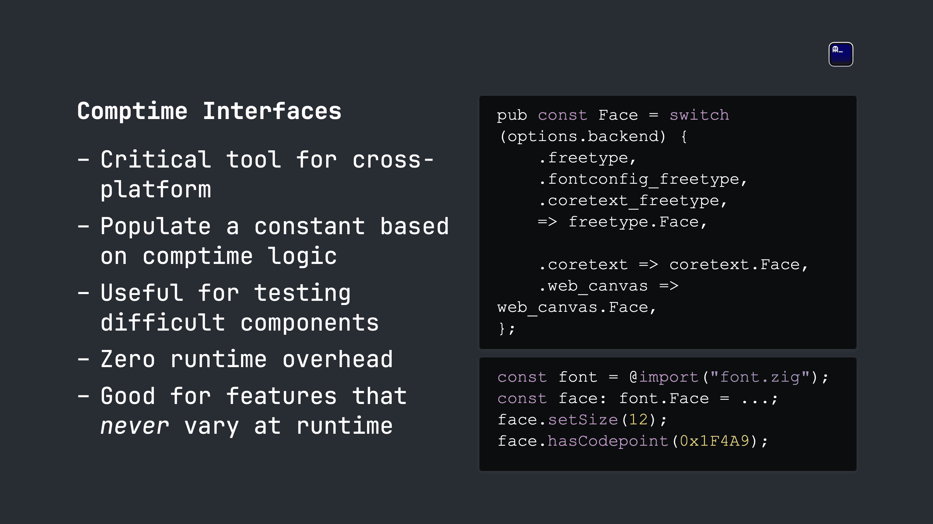Click the "font.zig" string literal
The width and height of the screenshot is (933, 524).
759,377
